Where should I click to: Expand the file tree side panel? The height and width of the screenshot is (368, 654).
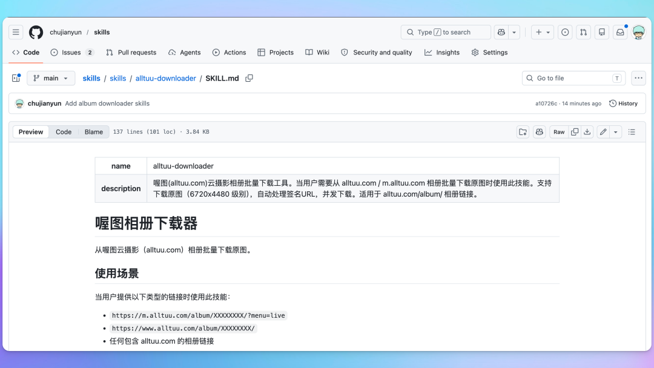coord(16,78)
